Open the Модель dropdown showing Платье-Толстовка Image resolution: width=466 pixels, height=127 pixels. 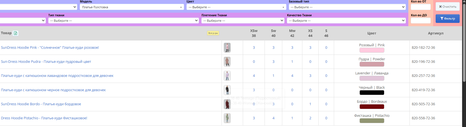(x=132, y=7)
